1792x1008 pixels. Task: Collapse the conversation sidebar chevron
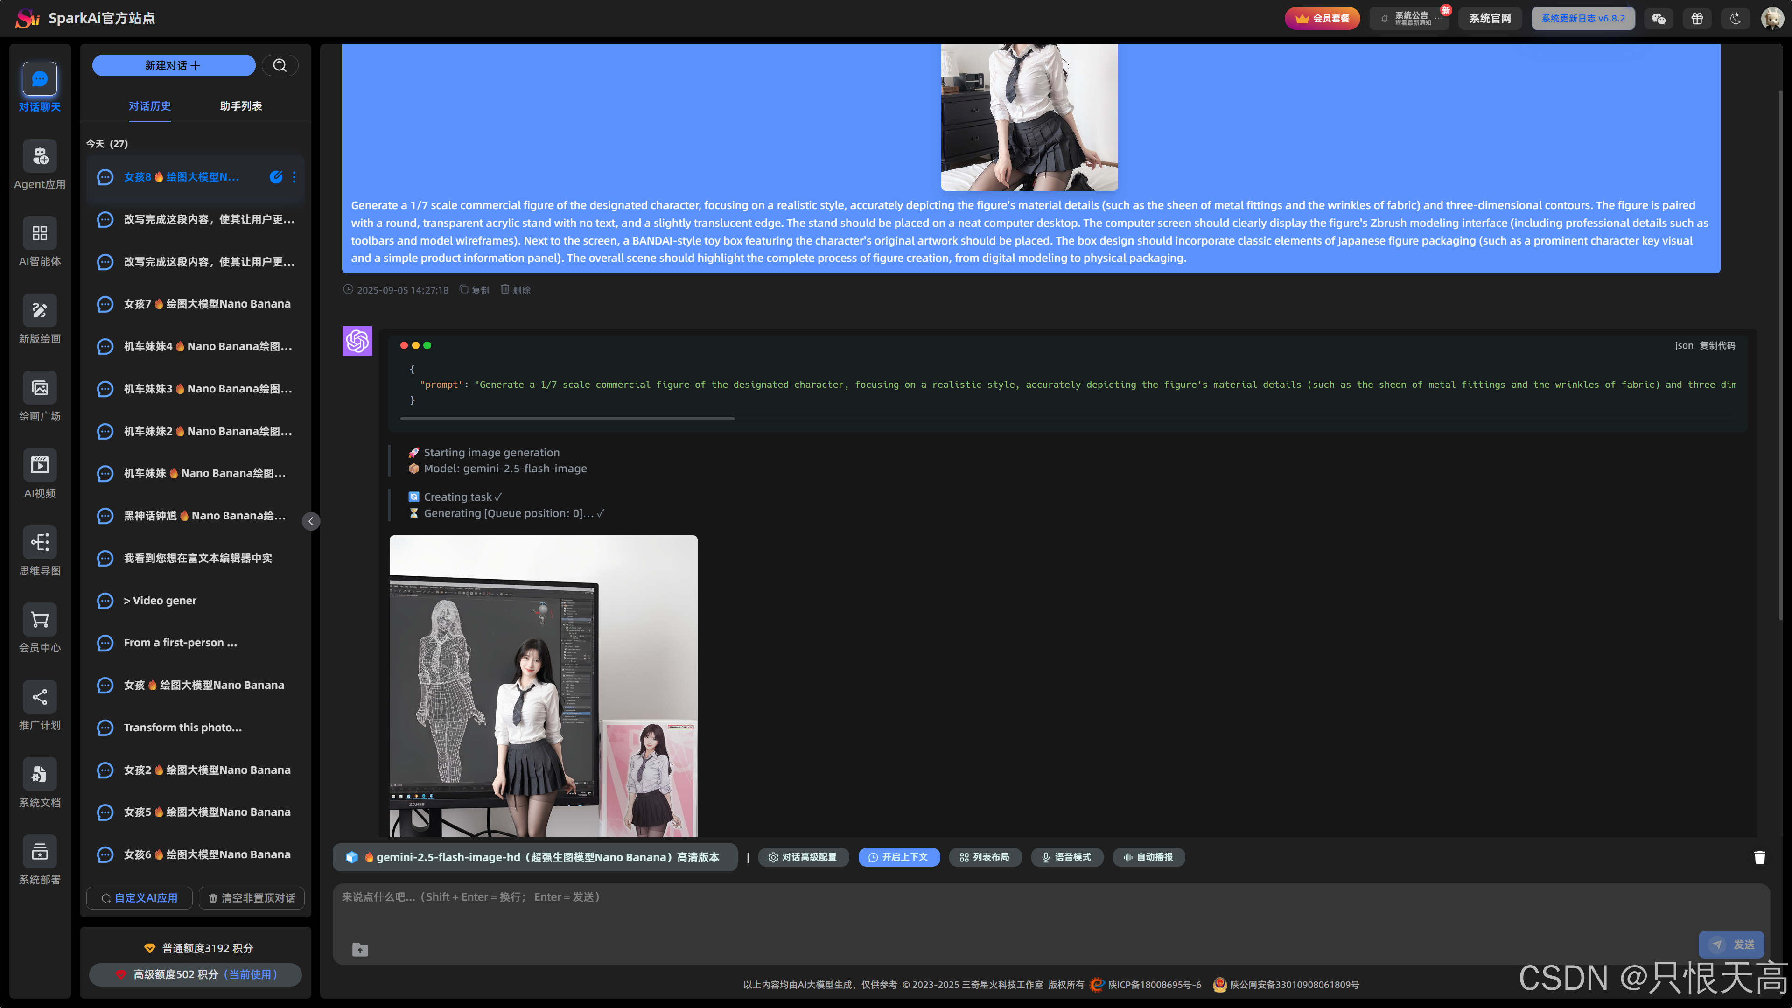point(311,521)
